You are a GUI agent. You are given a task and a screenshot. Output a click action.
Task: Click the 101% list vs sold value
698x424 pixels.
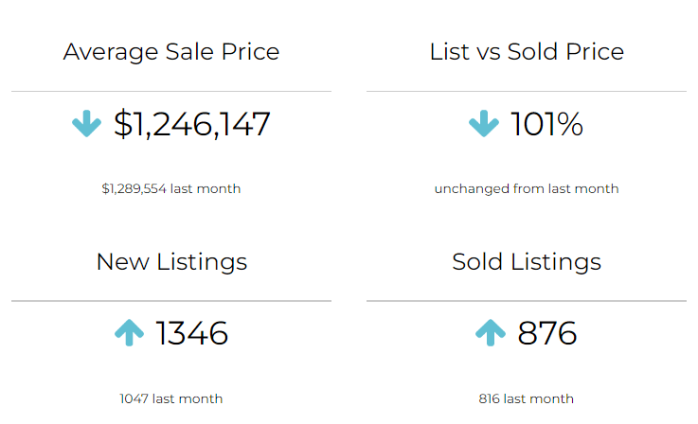pos(546,124)
